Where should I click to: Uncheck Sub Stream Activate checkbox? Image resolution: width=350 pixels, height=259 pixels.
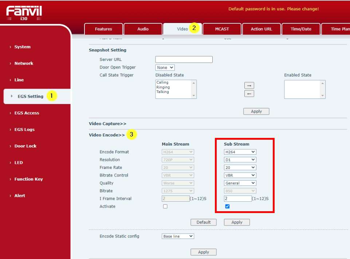(x=227, y=206)
